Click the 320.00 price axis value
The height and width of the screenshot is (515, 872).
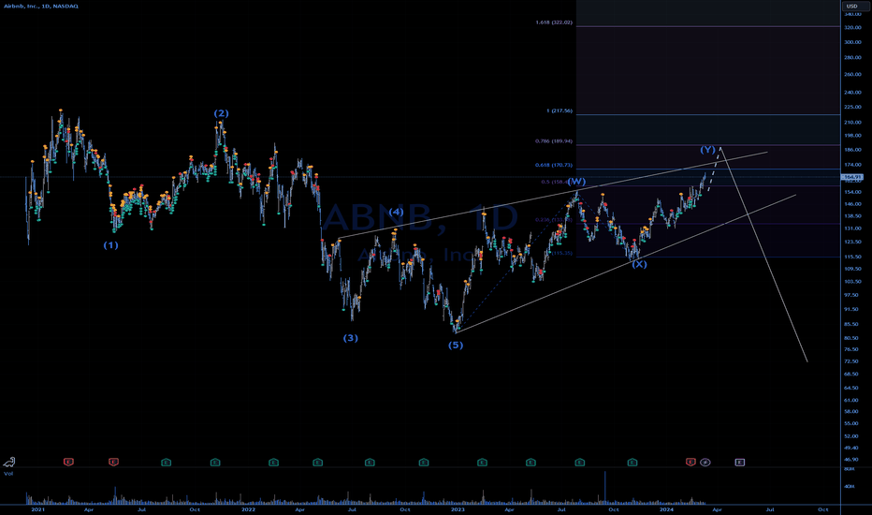(x=852, y=27)
